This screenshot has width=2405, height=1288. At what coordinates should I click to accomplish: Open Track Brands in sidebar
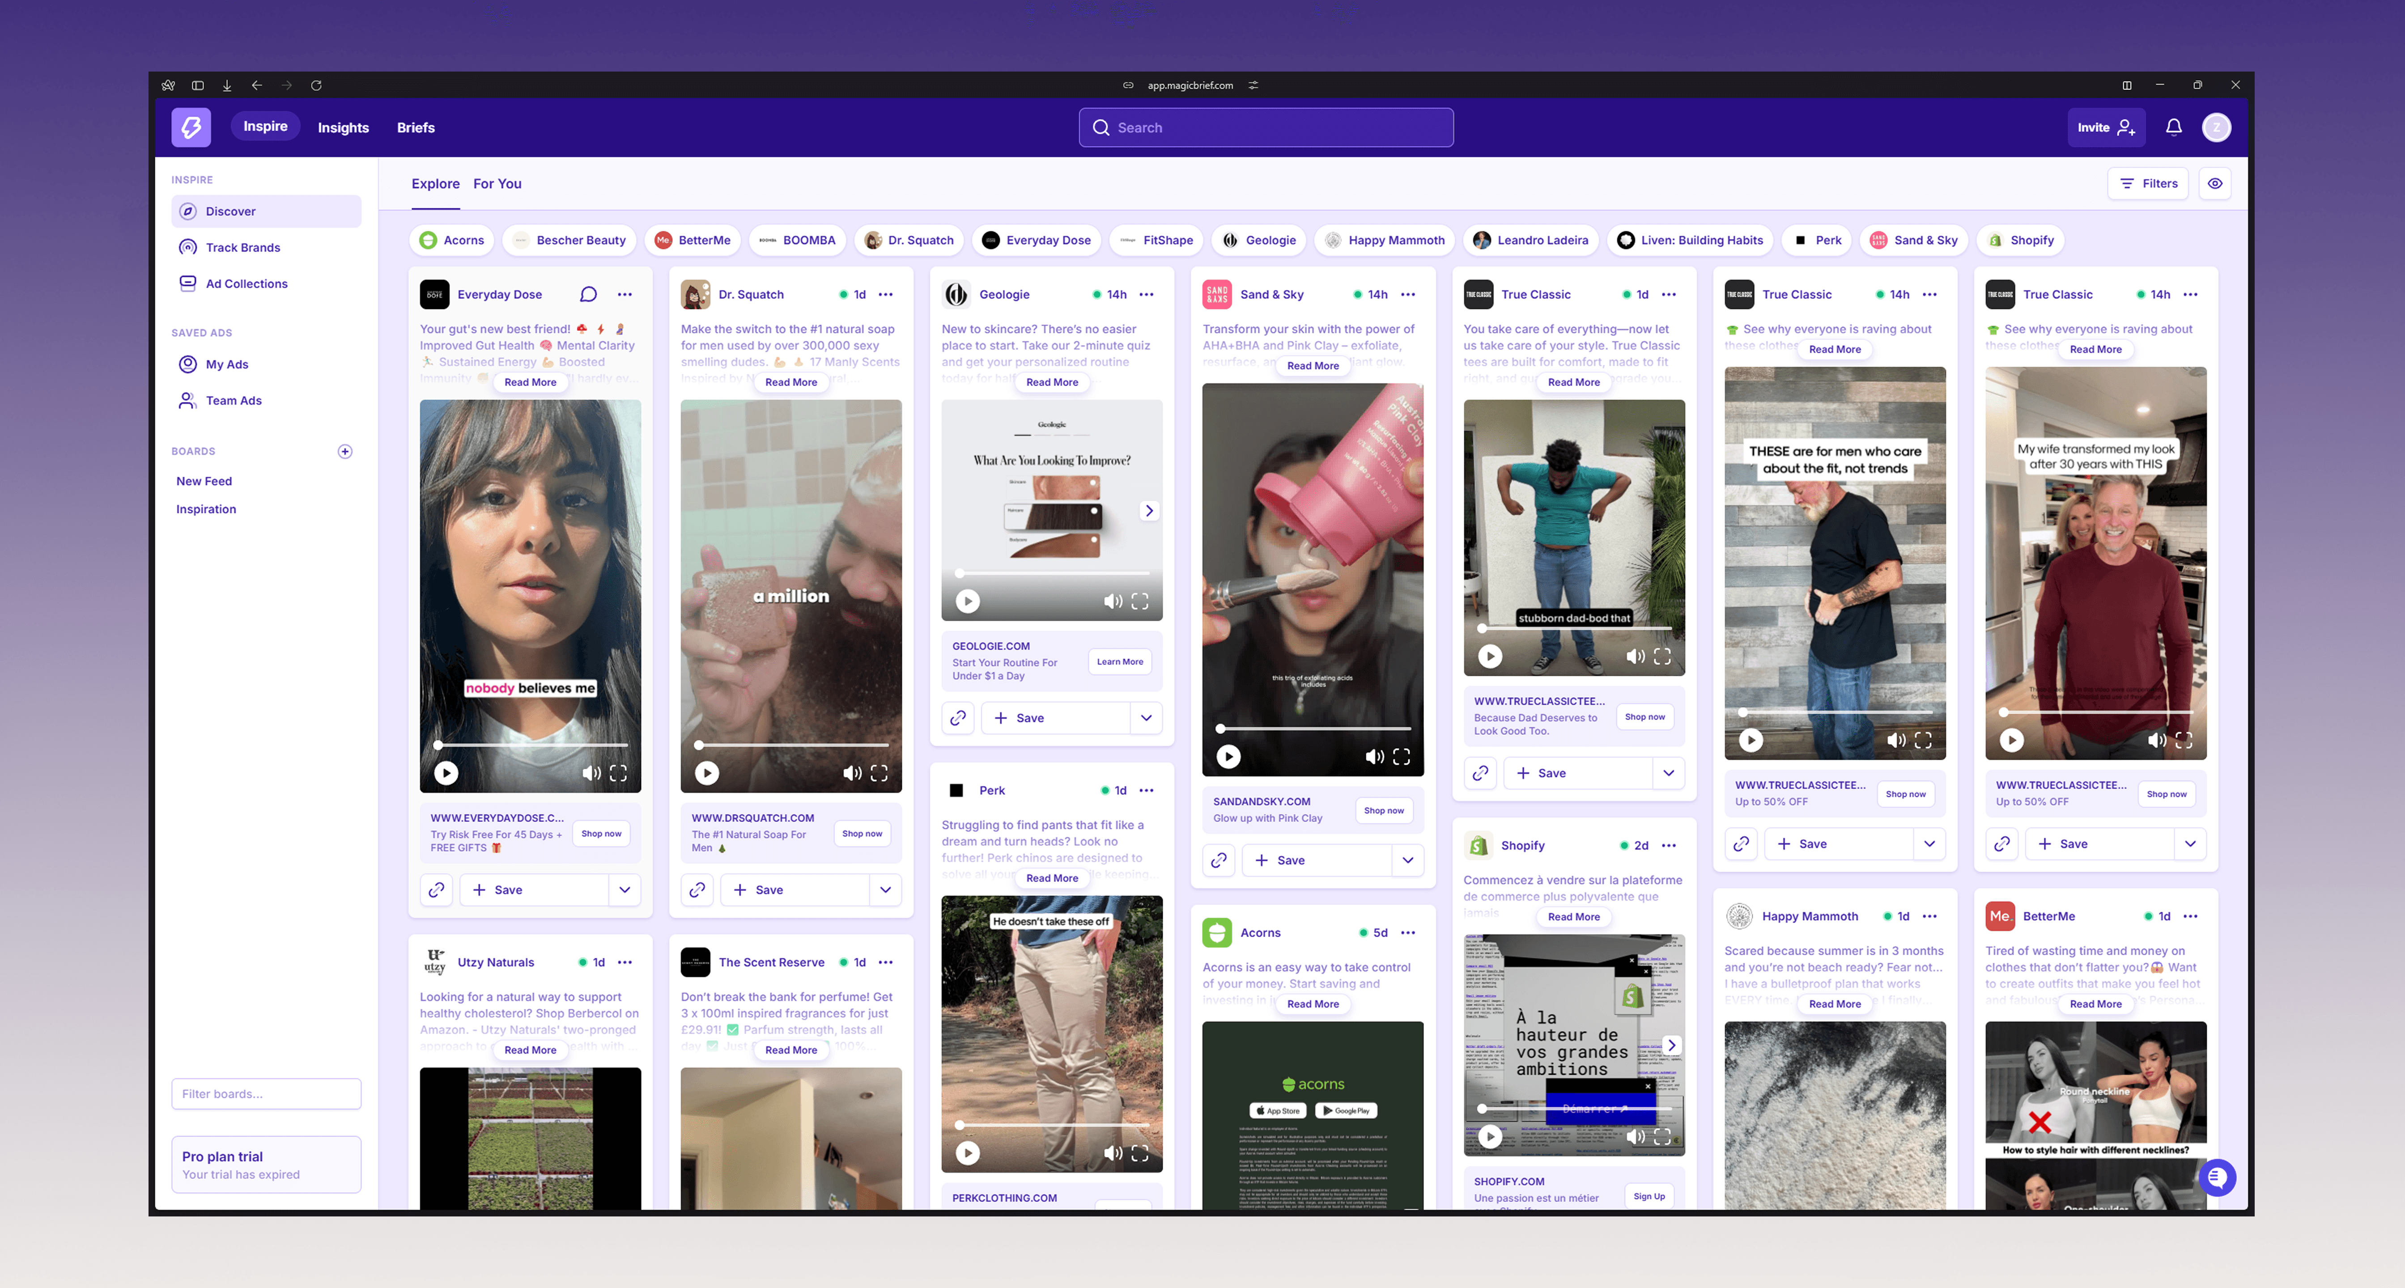coord(266,247)
